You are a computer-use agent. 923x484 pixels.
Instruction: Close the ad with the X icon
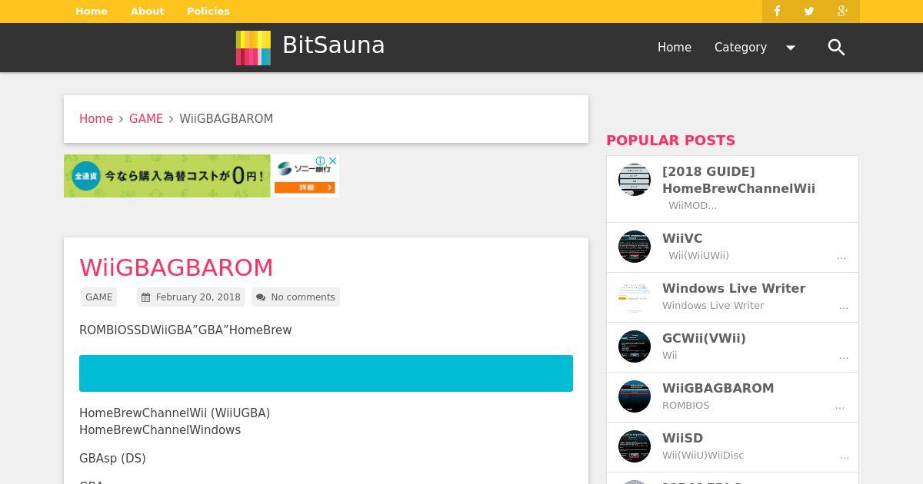(333, 161)
